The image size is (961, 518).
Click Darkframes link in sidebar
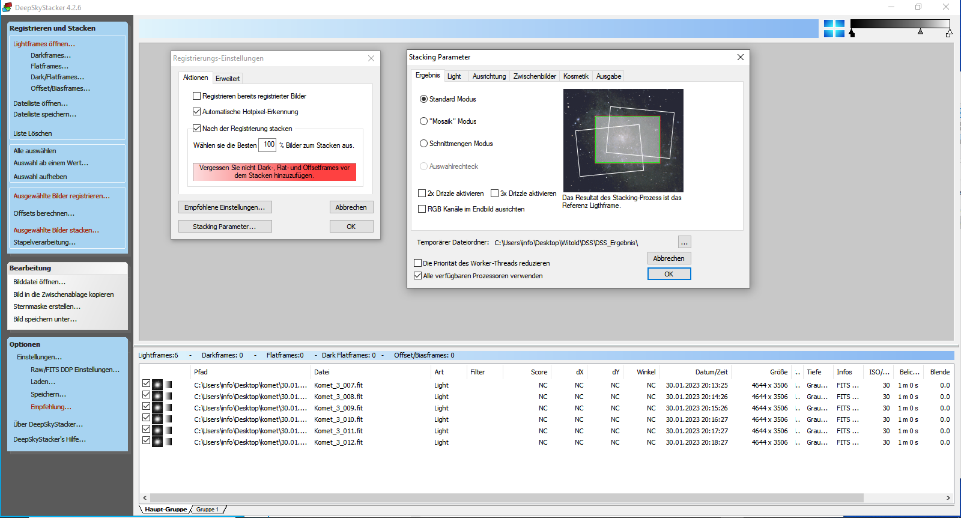click(x=50, y=55)
